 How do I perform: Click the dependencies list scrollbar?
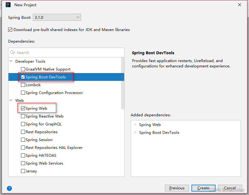pos(123,83)
